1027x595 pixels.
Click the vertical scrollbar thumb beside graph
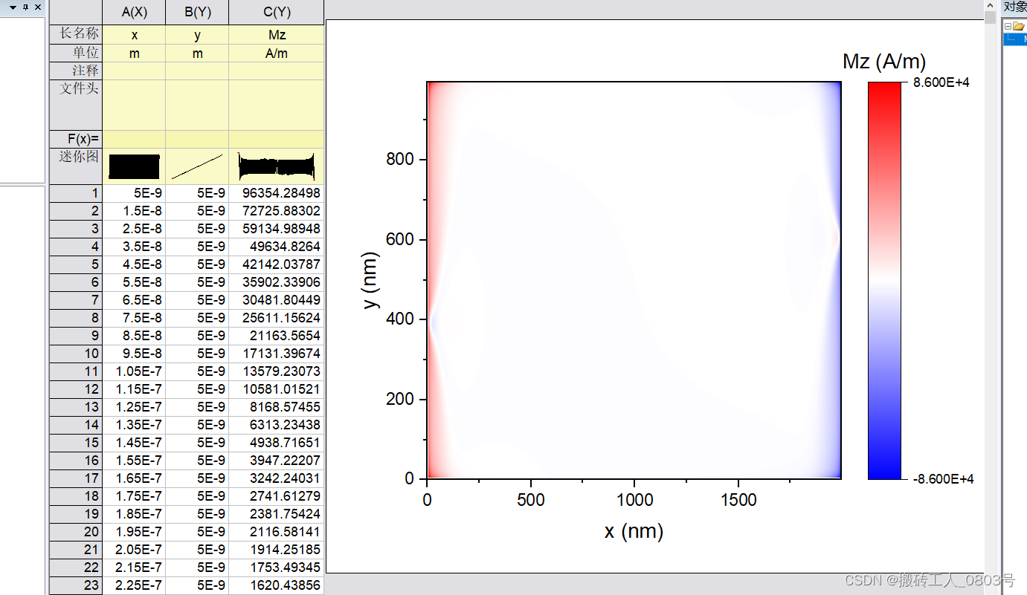coord(990,18)
